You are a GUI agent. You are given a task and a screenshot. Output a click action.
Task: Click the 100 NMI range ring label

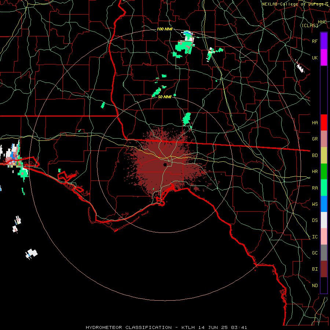pos(165,29)
